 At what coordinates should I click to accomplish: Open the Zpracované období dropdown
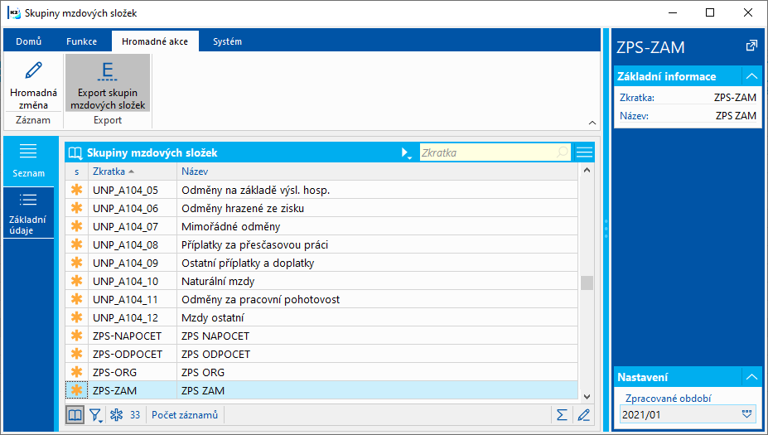[746, 414]
